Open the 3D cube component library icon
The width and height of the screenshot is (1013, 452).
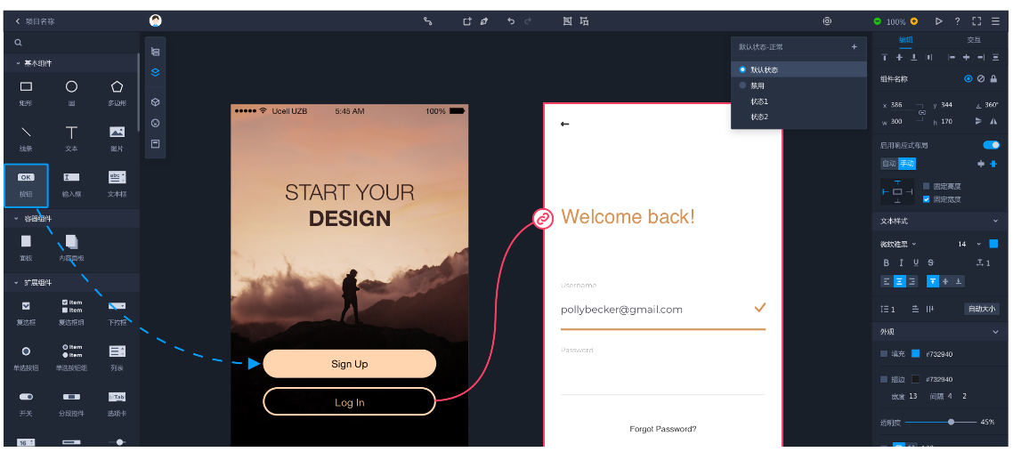click(x=155, y=102)
